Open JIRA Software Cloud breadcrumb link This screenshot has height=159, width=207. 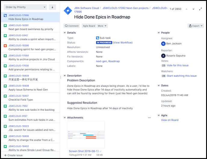[x=86, y=8]
